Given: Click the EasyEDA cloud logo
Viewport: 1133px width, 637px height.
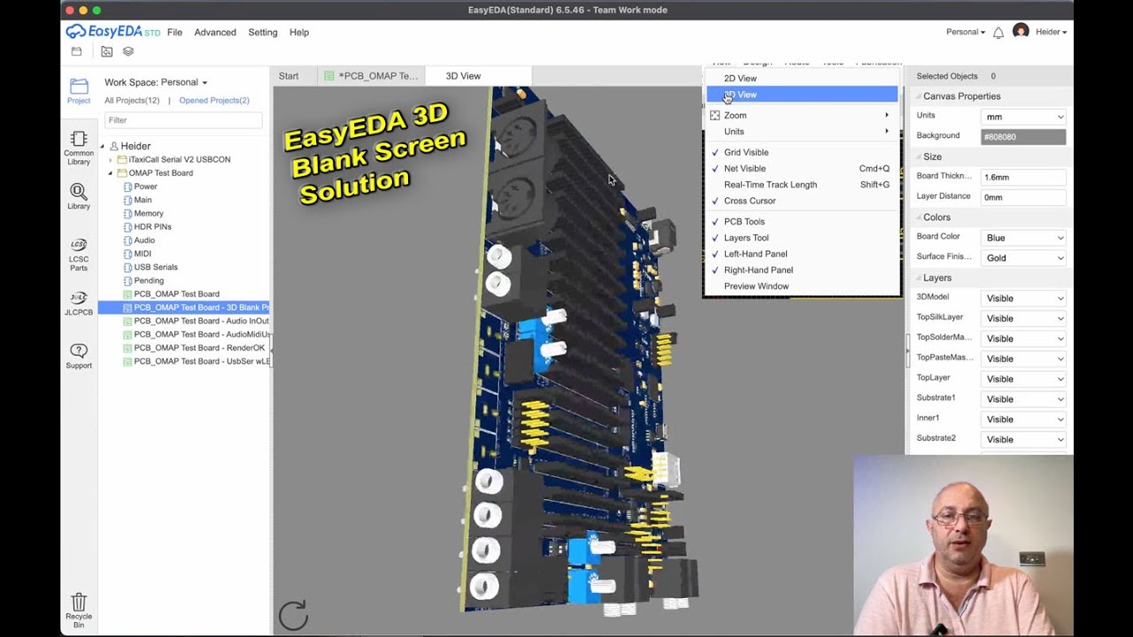Looking at the screenshot, I should pyautogui.click(x=76, y=32).
